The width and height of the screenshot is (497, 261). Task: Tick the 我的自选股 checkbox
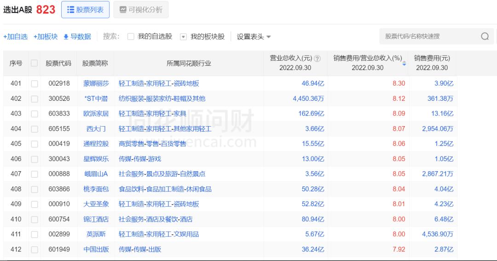[x=131, y=37]
